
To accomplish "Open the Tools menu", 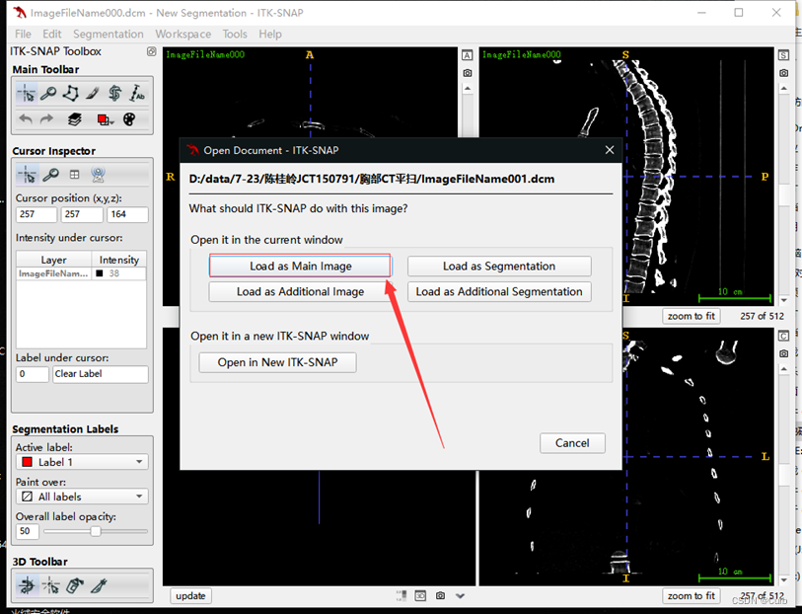I will click(x=235, y=35).
